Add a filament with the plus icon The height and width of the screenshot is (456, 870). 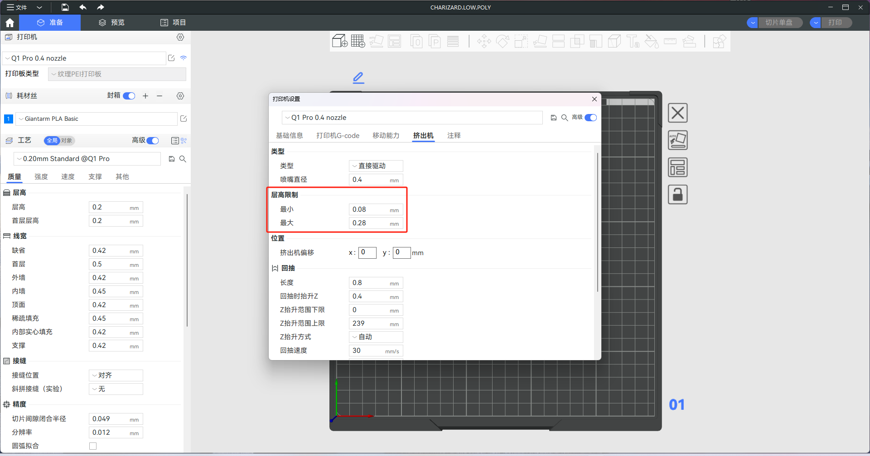(145, 96)
